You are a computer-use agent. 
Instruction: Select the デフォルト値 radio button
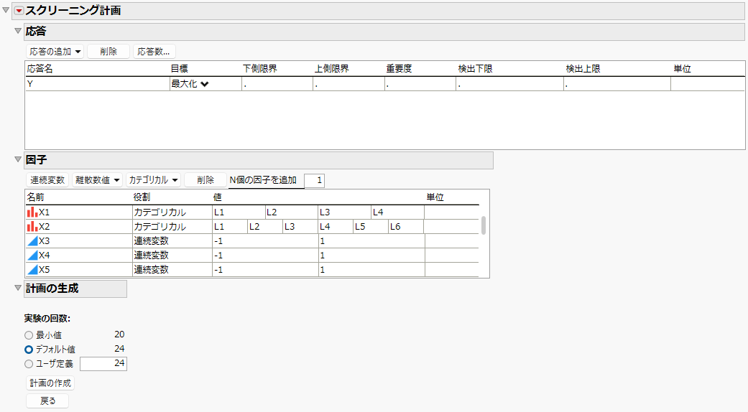29,350
